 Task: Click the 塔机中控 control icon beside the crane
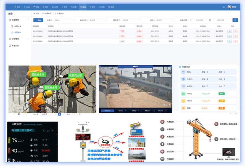(216, 139)
